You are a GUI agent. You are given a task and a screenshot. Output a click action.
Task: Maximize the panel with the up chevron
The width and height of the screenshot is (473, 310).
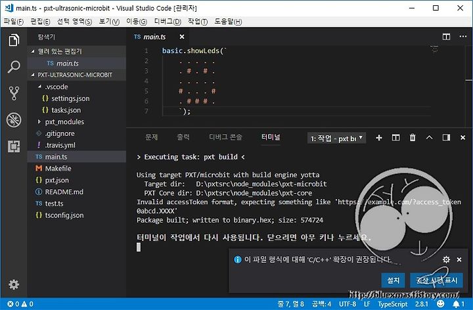click(429, 137)
